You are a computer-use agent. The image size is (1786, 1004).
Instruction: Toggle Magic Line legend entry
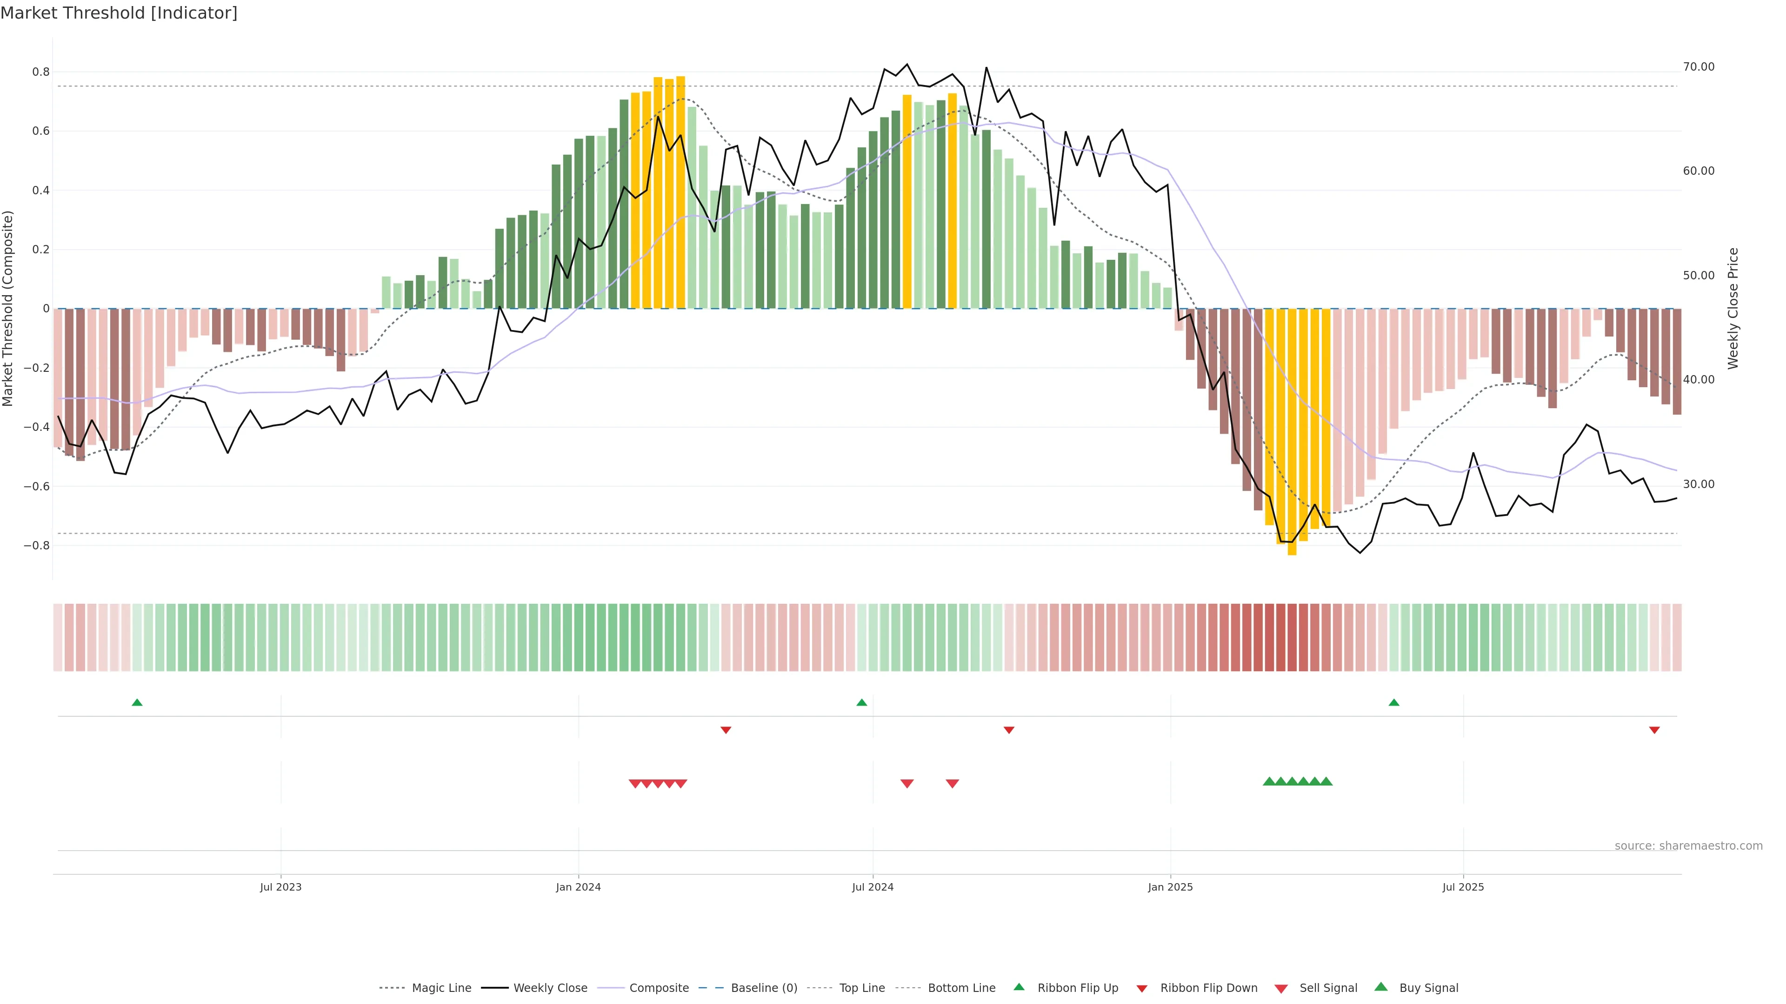pos(441,988)
